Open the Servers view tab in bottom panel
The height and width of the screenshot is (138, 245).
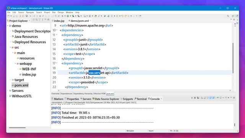coord(86,99)
